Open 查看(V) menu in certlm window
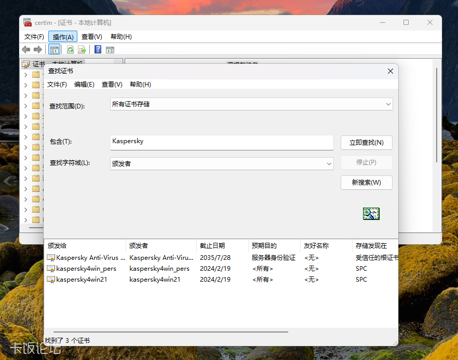 coord(92,37)
